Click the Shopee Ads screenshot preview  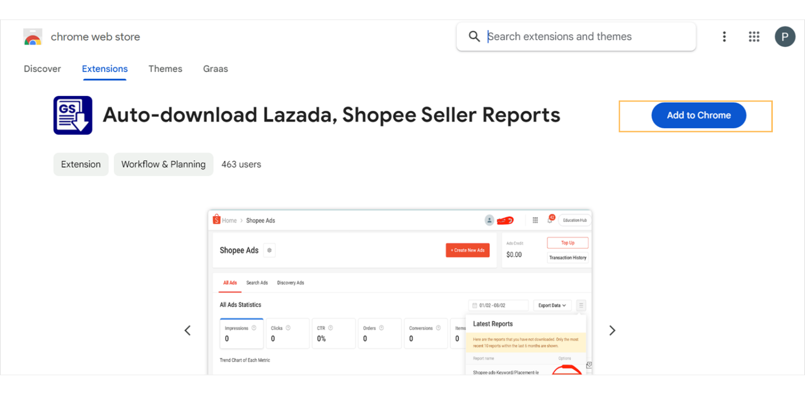click(400, 292)
